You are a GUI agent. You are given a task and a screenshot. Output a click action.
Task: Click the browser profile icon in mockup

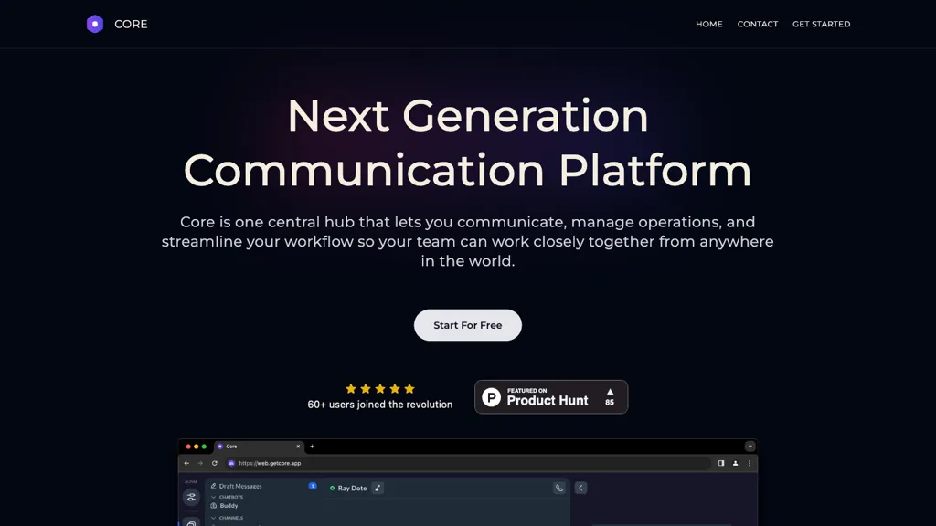click(735, 463)
